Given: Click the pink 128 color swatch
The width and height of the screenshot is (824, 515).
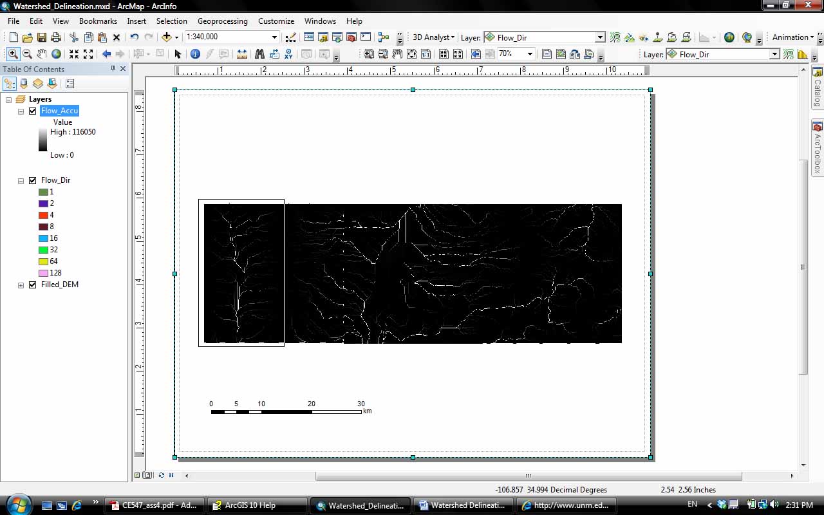Looking at the screenshot, I should [43, 273].
